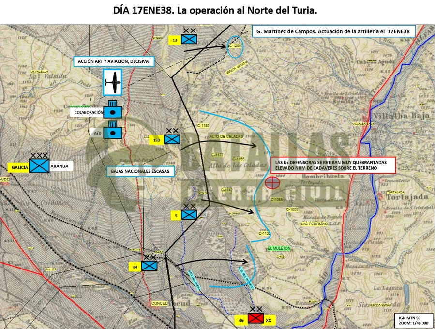
Task: Click the VEREDA GANADO yellow label
Action: click(x=237, y=68)
